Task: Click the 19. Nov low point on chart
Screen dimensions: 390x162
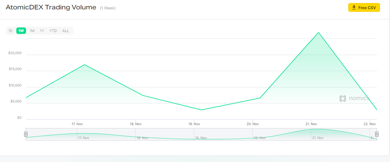Action: (x=201, y=110)
